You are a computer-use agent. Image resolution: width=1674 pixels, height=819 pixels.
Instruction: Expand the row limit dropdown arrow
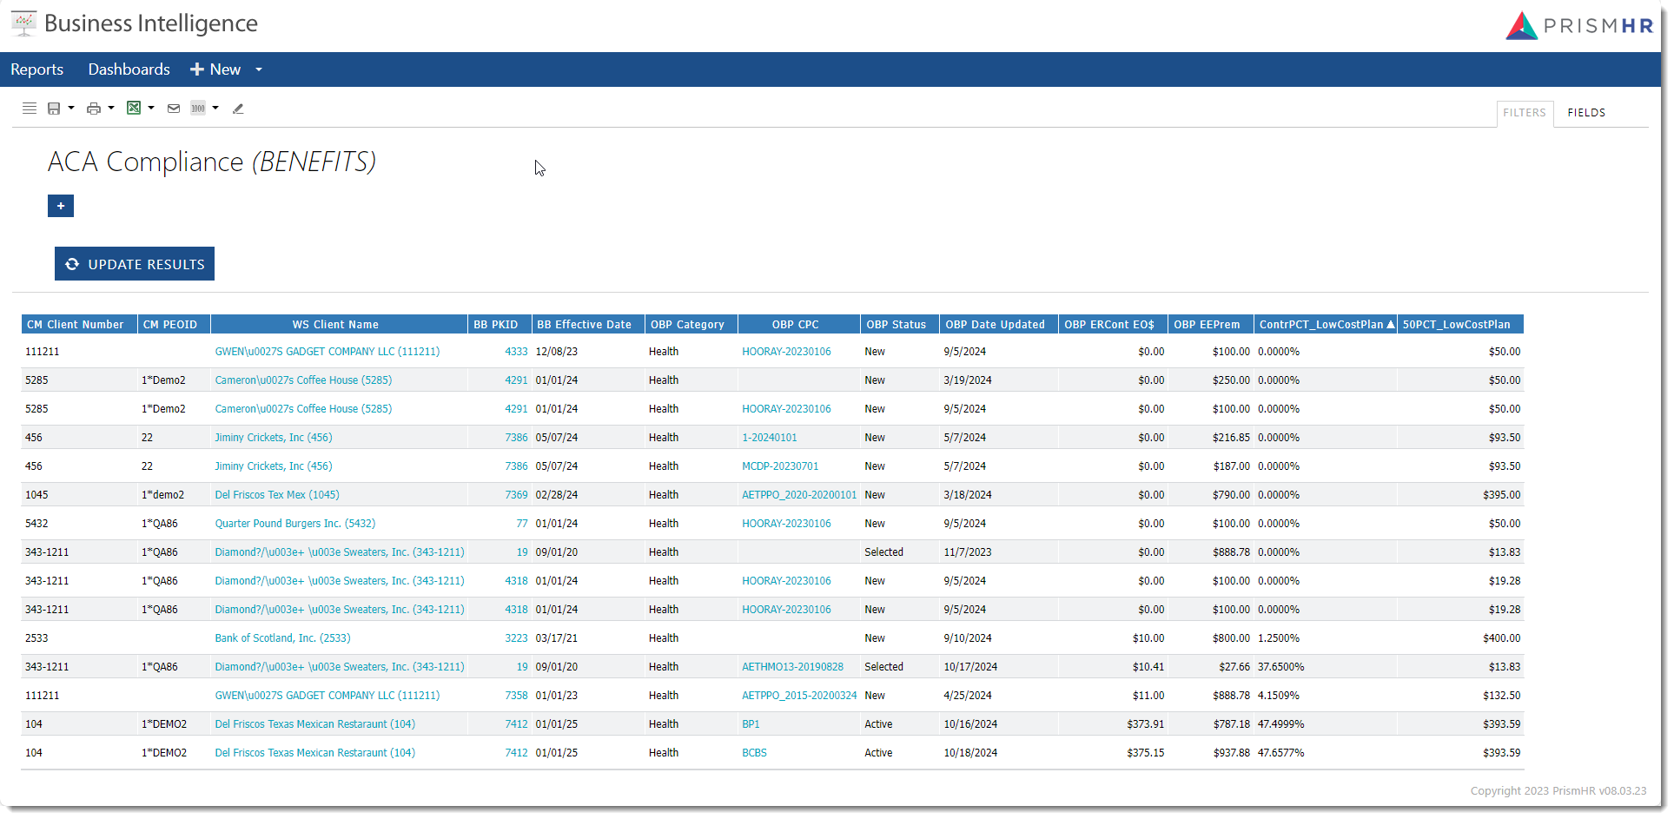pos(215,109)
